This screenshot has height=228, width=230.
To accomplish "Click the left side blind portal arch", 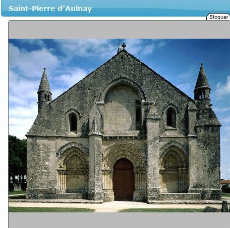I will tap(73, 167).
